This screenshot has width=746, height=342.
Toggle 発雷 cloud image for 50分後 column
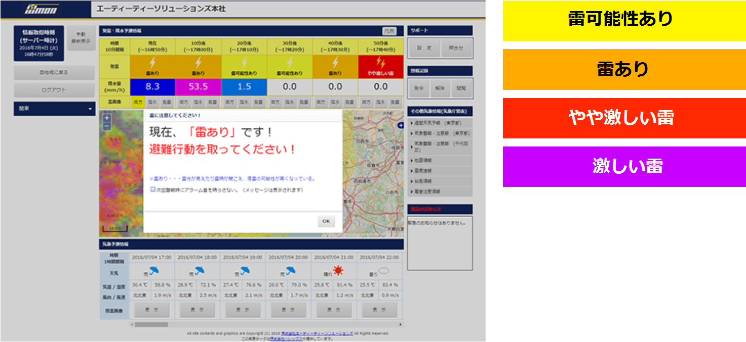395,102
